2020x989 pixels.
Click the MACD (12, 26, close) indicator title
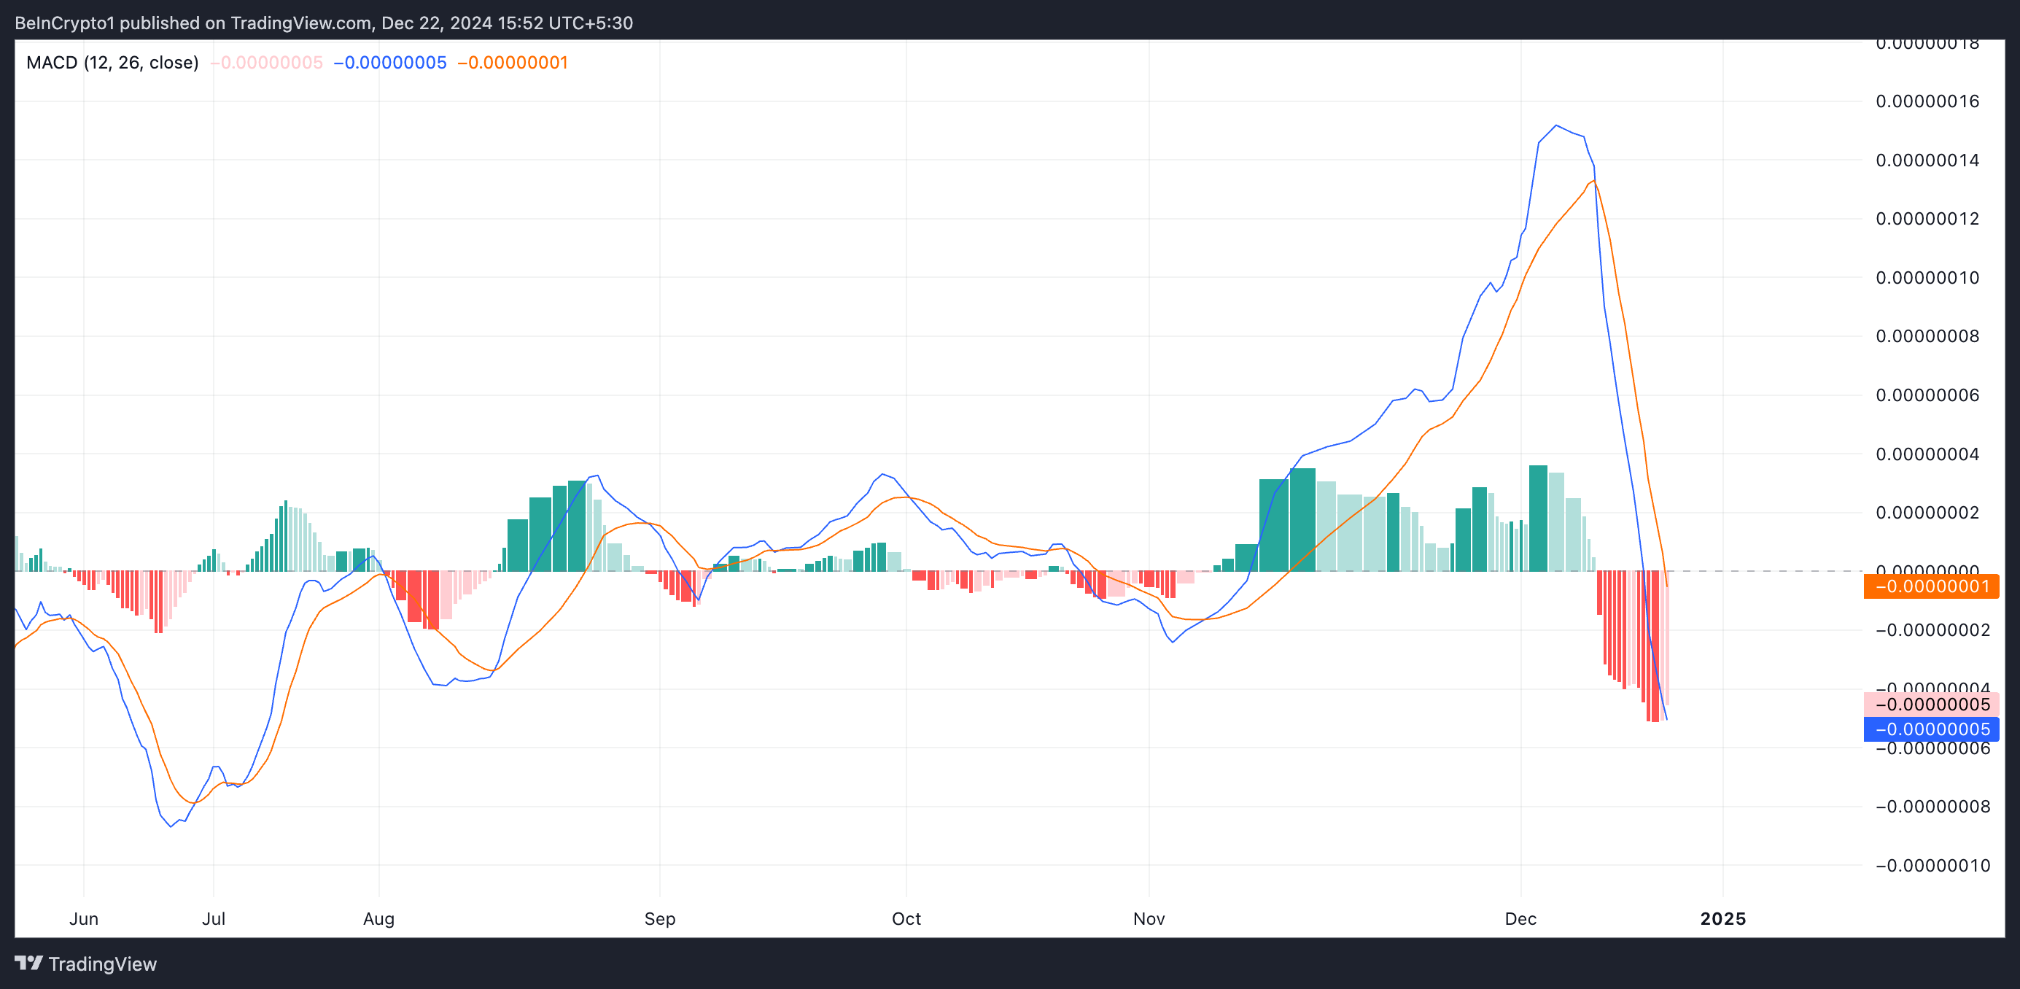[x=112, y=63]
